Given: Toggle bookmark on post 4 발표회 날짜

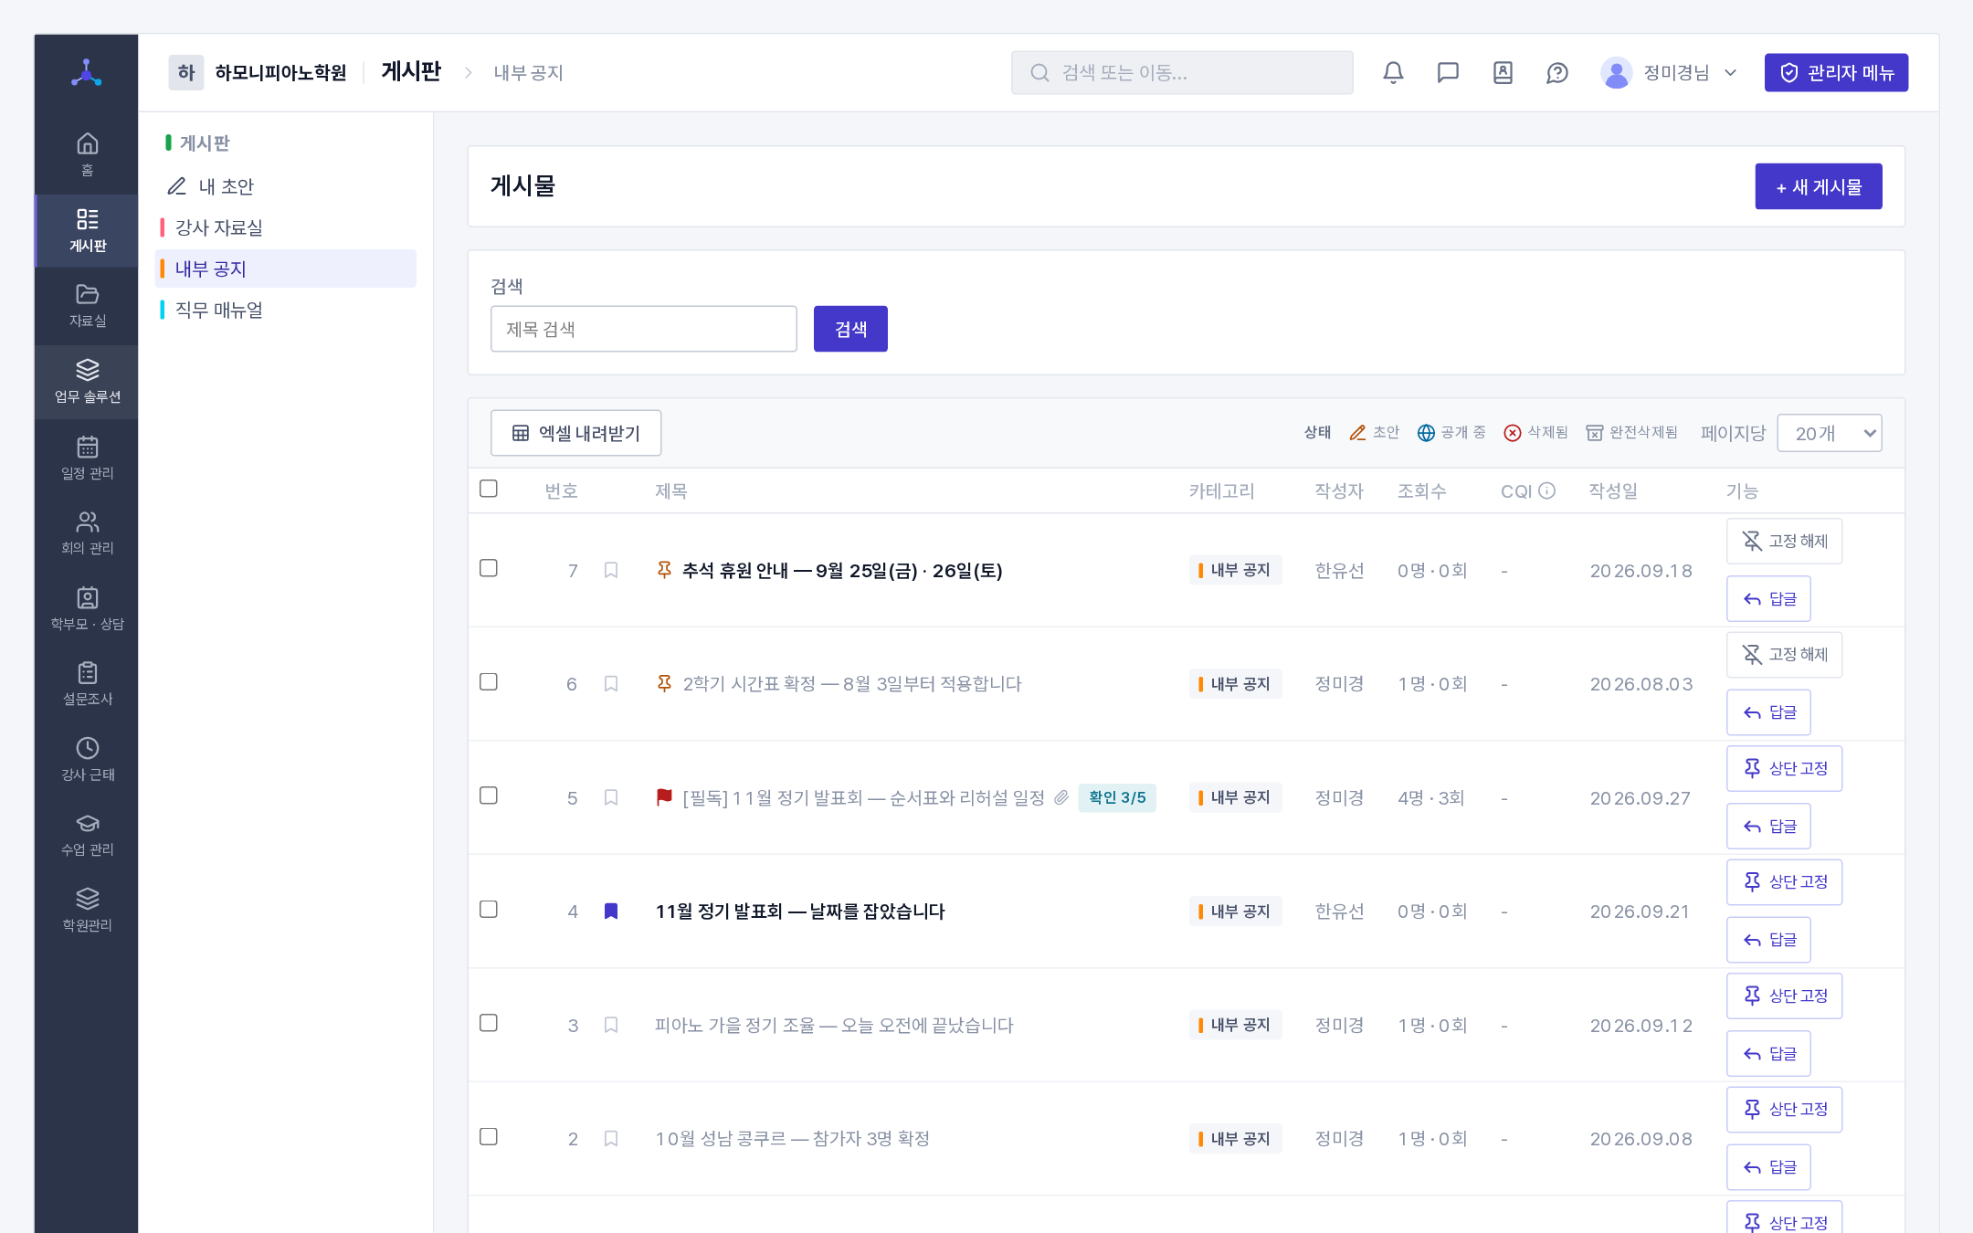Looking at the screenshot, I should tap(611, 911).
